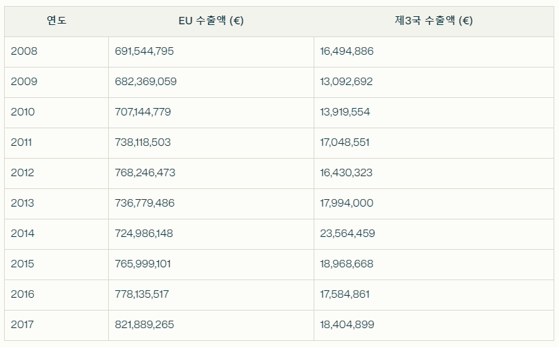
Task: Select the 2010 year cell
Action: (x=56, y=113)
